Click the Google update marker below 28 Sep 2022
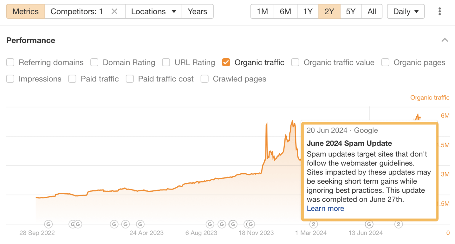Image resolution: width=455 pixels, height=244 pixels. [x=48, y=224]
